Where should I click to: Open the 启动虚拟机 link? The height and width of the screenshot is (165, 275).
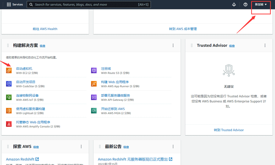pyautogui.click(x=24, y=69)
